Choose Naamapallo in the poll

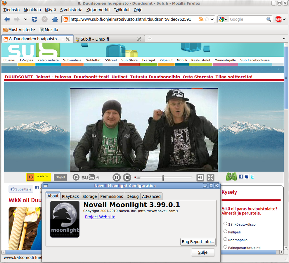(225, 239)
